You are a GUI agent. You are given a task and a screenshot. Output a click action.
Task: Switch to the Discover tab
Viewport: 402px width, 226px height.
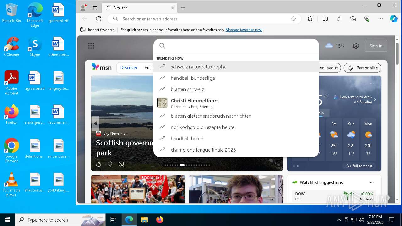tap(129, 67)
